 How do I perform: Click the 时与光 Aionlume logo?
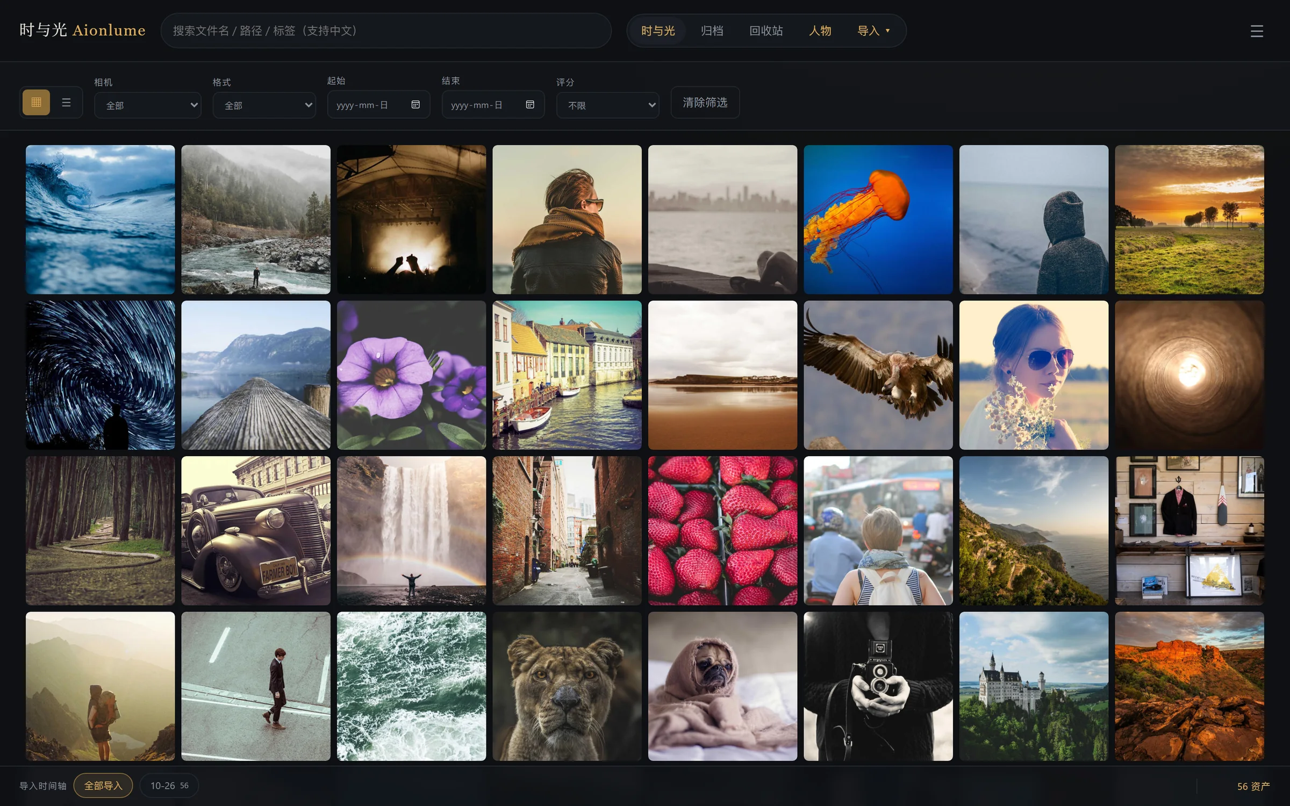click(82, 30)
